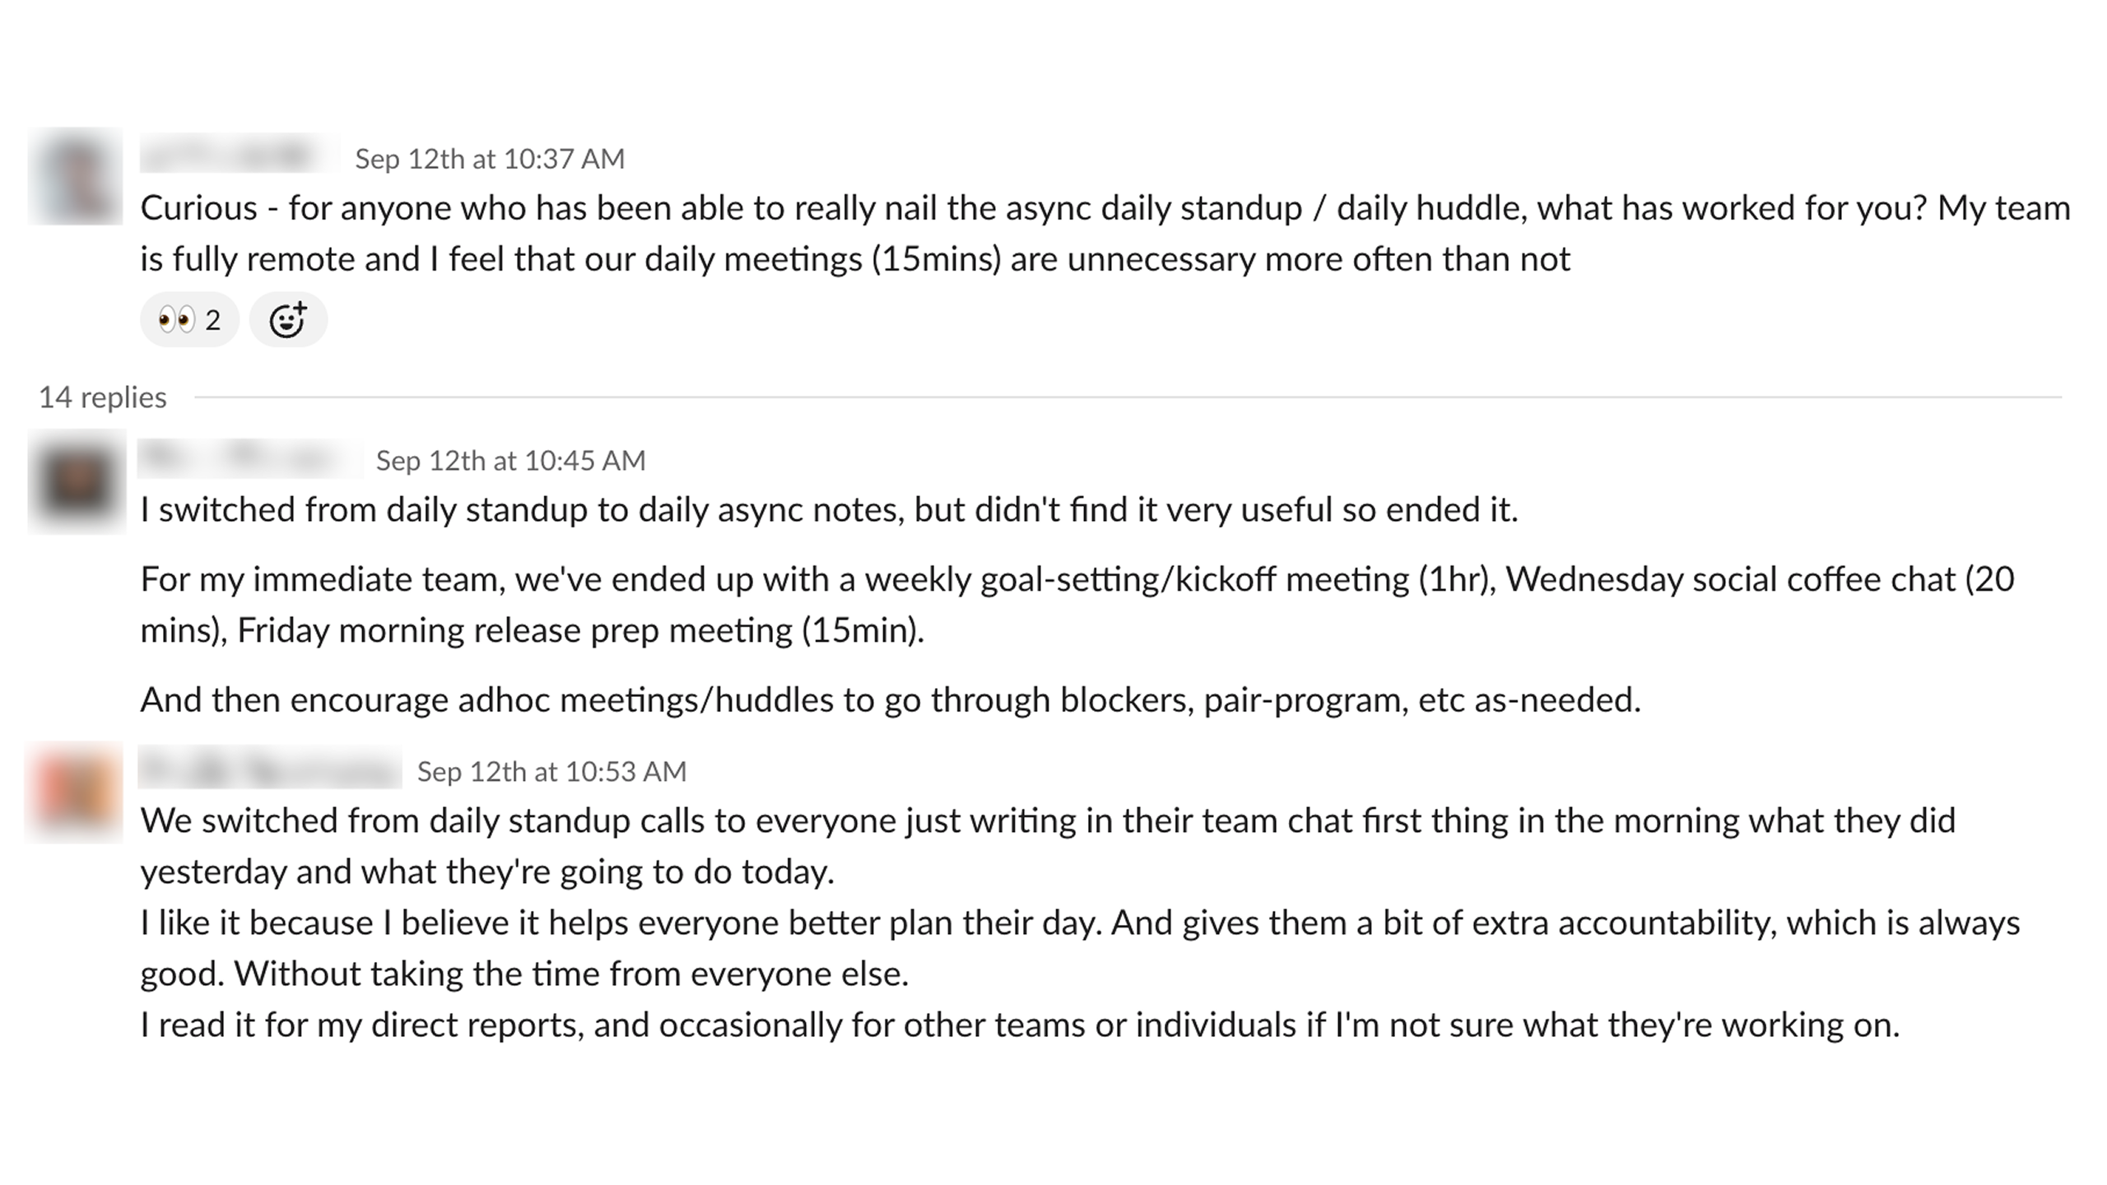The width and height of the screenshot is (2107, 1185).
Task: Click the 14 replies label
Action: tap(103, 397)
